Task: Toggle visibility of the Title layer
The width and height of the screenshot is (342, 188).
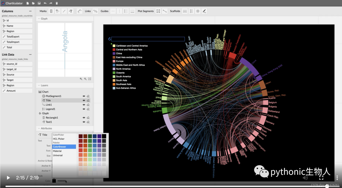Action: coord(84,100)
